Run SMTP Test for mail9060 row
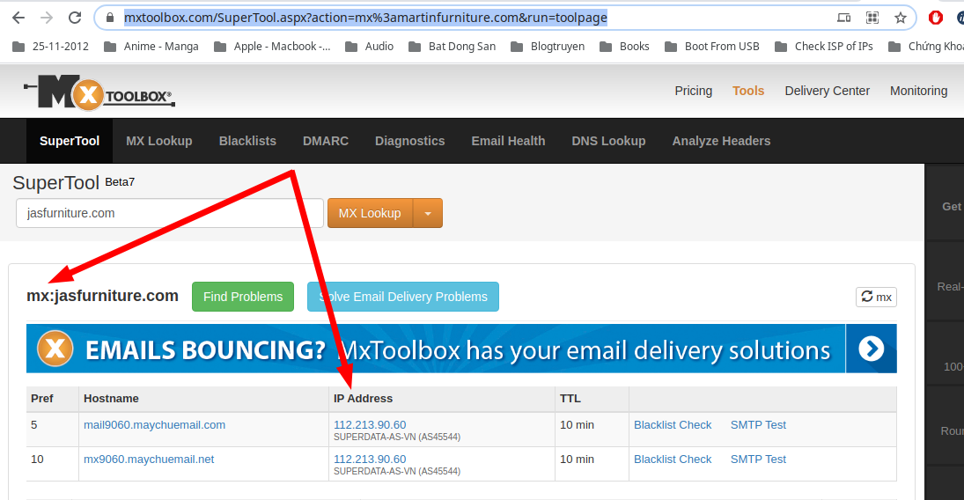The height and width of the screenshot is (500, 964). pos(758,425)
